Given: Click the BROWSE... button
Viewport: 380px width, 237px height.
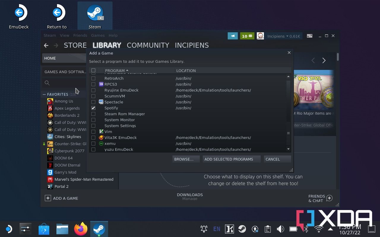Looking at the screenshot, I should point(186,159).
